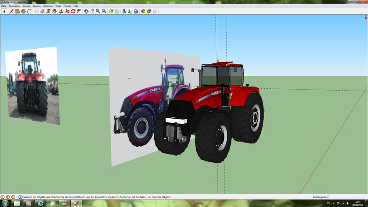Viewport: 368px width, 207px height.
Task: Click the third round status bar icon
Action: (x=13, y=197)
